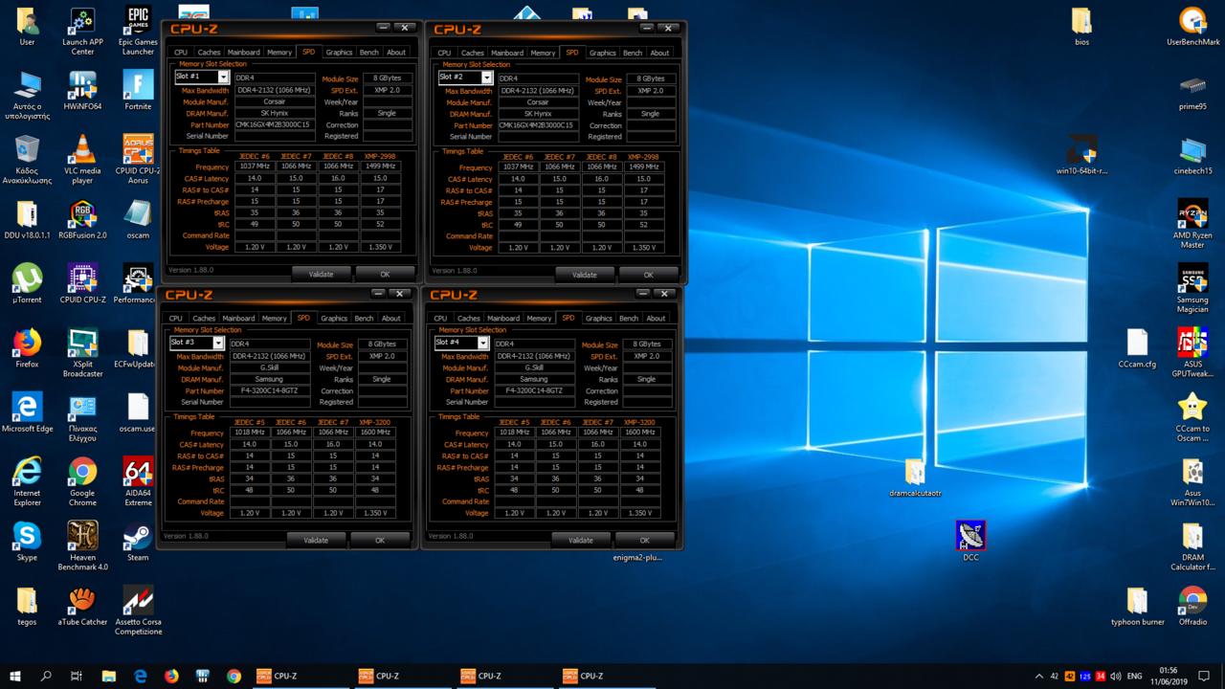Open the Slot #1 memory slot dropdown
Viewport: 1225px width, 689px height.
[x=223, y=78]
